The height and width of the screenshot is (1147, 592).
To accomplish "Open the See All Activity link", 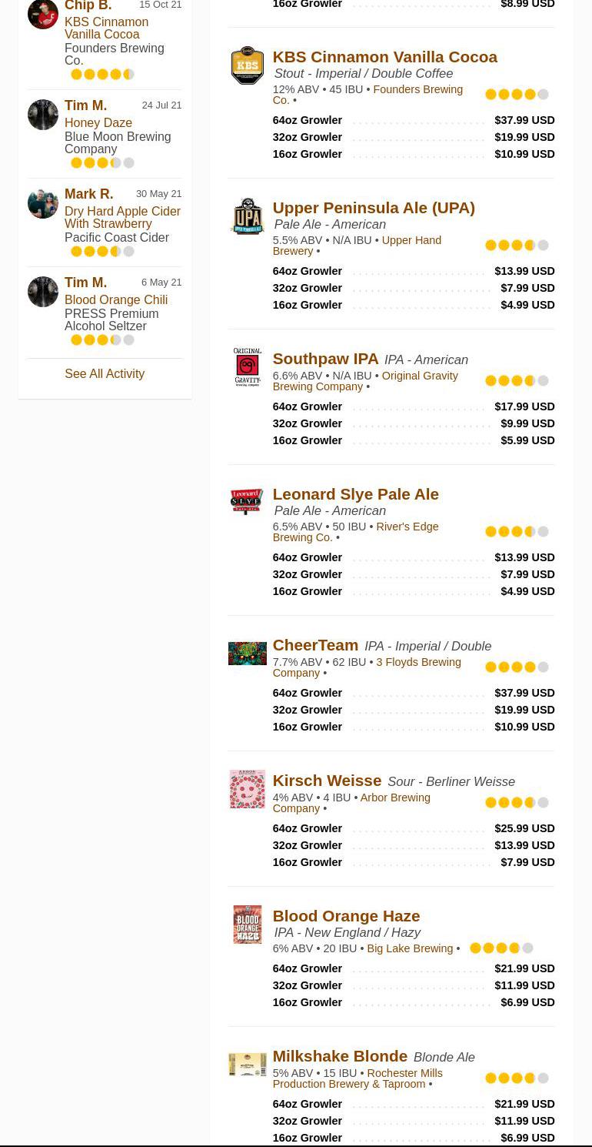I will [105, 373].
